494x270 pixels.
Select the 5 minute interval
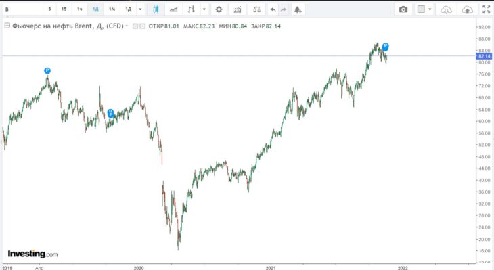point(49,9)
